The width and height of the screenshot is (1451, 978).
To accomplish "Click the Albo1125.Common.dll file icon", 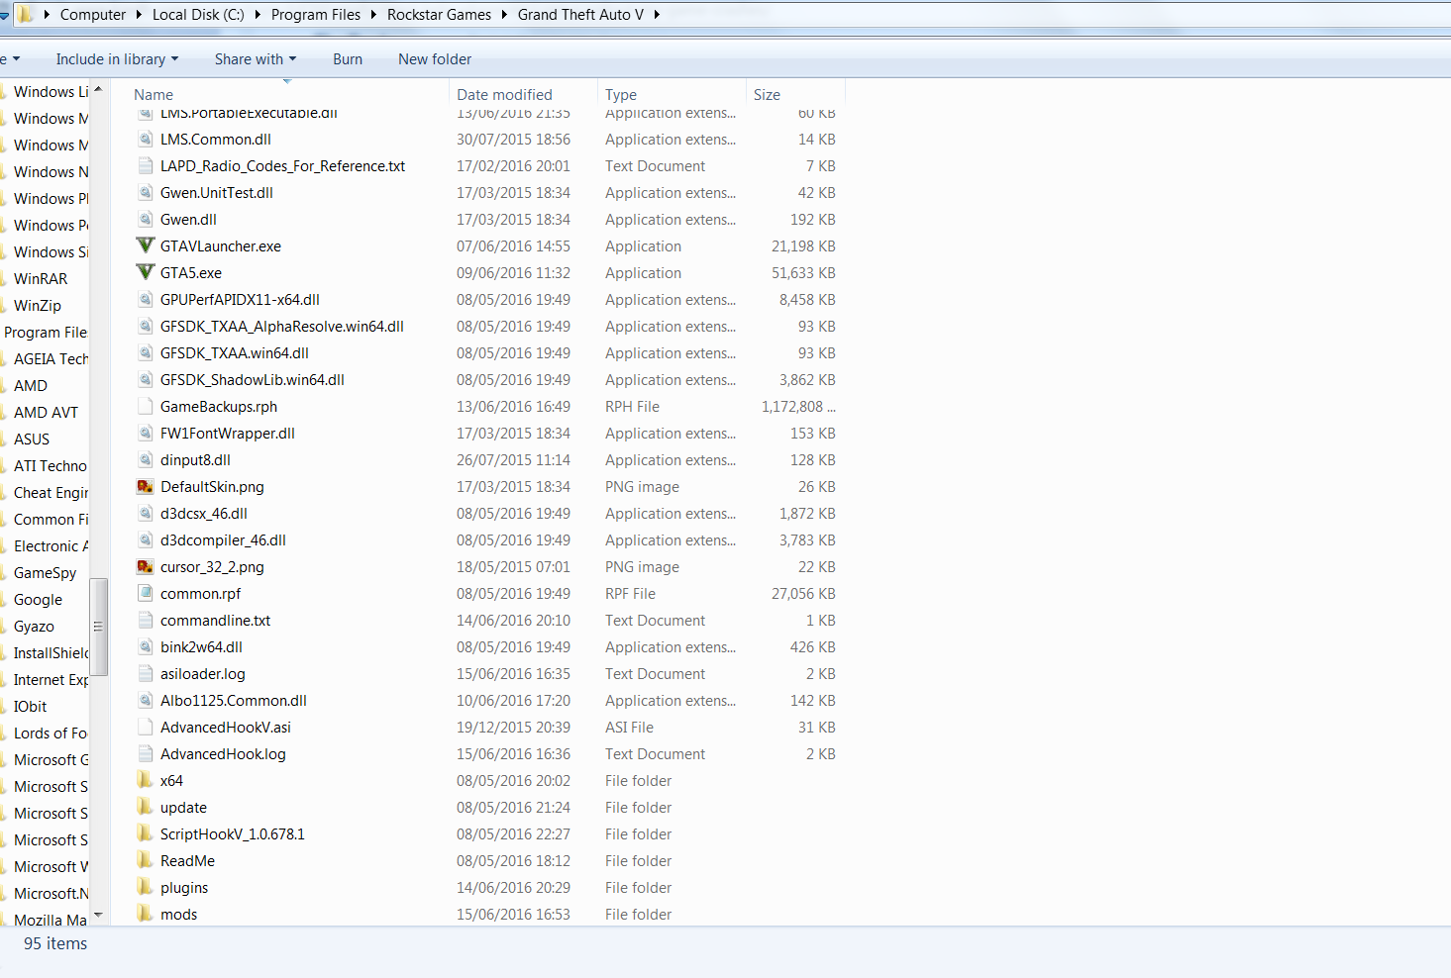I will 146,700.
